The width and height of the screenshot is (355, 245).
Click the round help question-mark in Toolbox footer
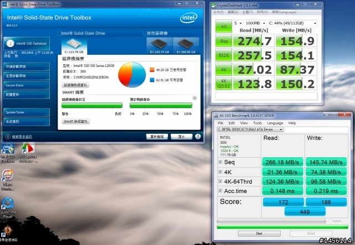197,137
